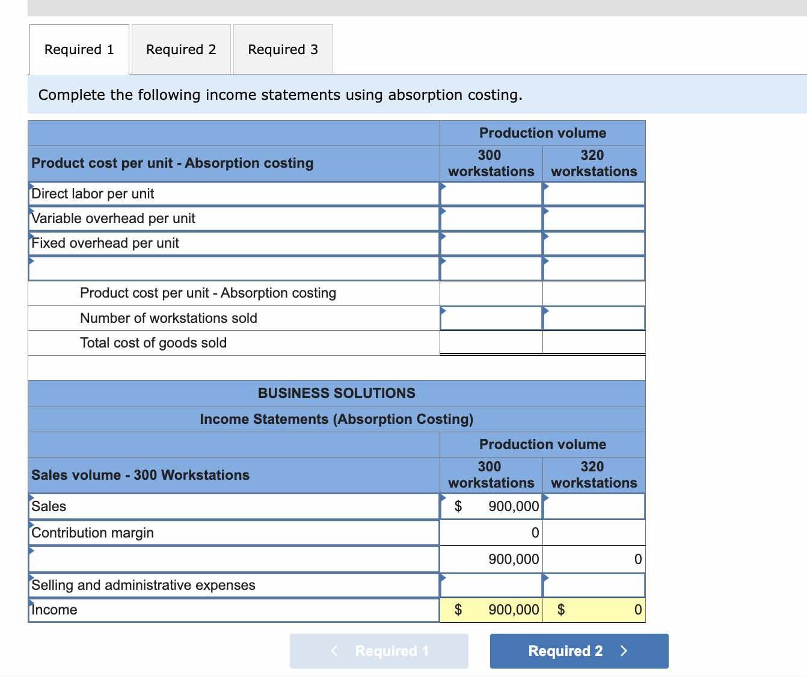Screen dimensions: 807x677
Task: Select Fixed overhead field for 320 workstations
Action: (x=594, y=243)
